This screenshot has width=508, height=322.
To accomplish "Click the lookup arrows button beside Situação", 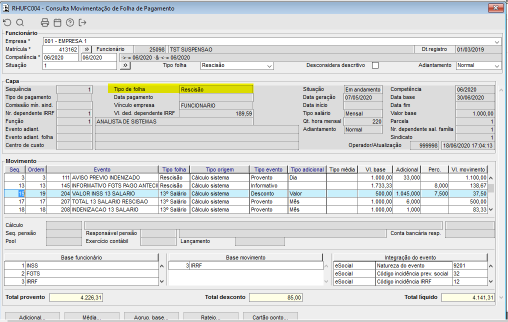I will 124,65.
